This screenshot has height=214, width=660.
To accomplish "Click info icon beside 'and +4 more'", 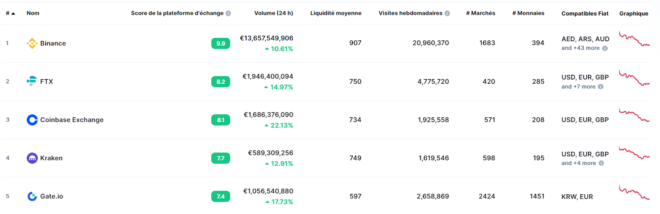I will (x=601, y=163).
